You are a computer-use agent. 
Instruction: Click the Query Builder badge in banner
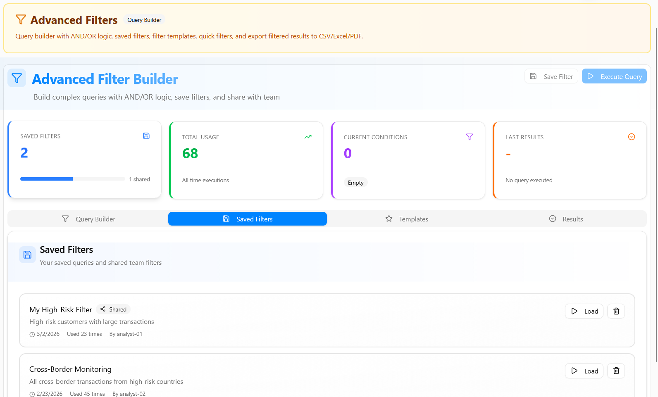pyautogui.click(x=144, y=20)
